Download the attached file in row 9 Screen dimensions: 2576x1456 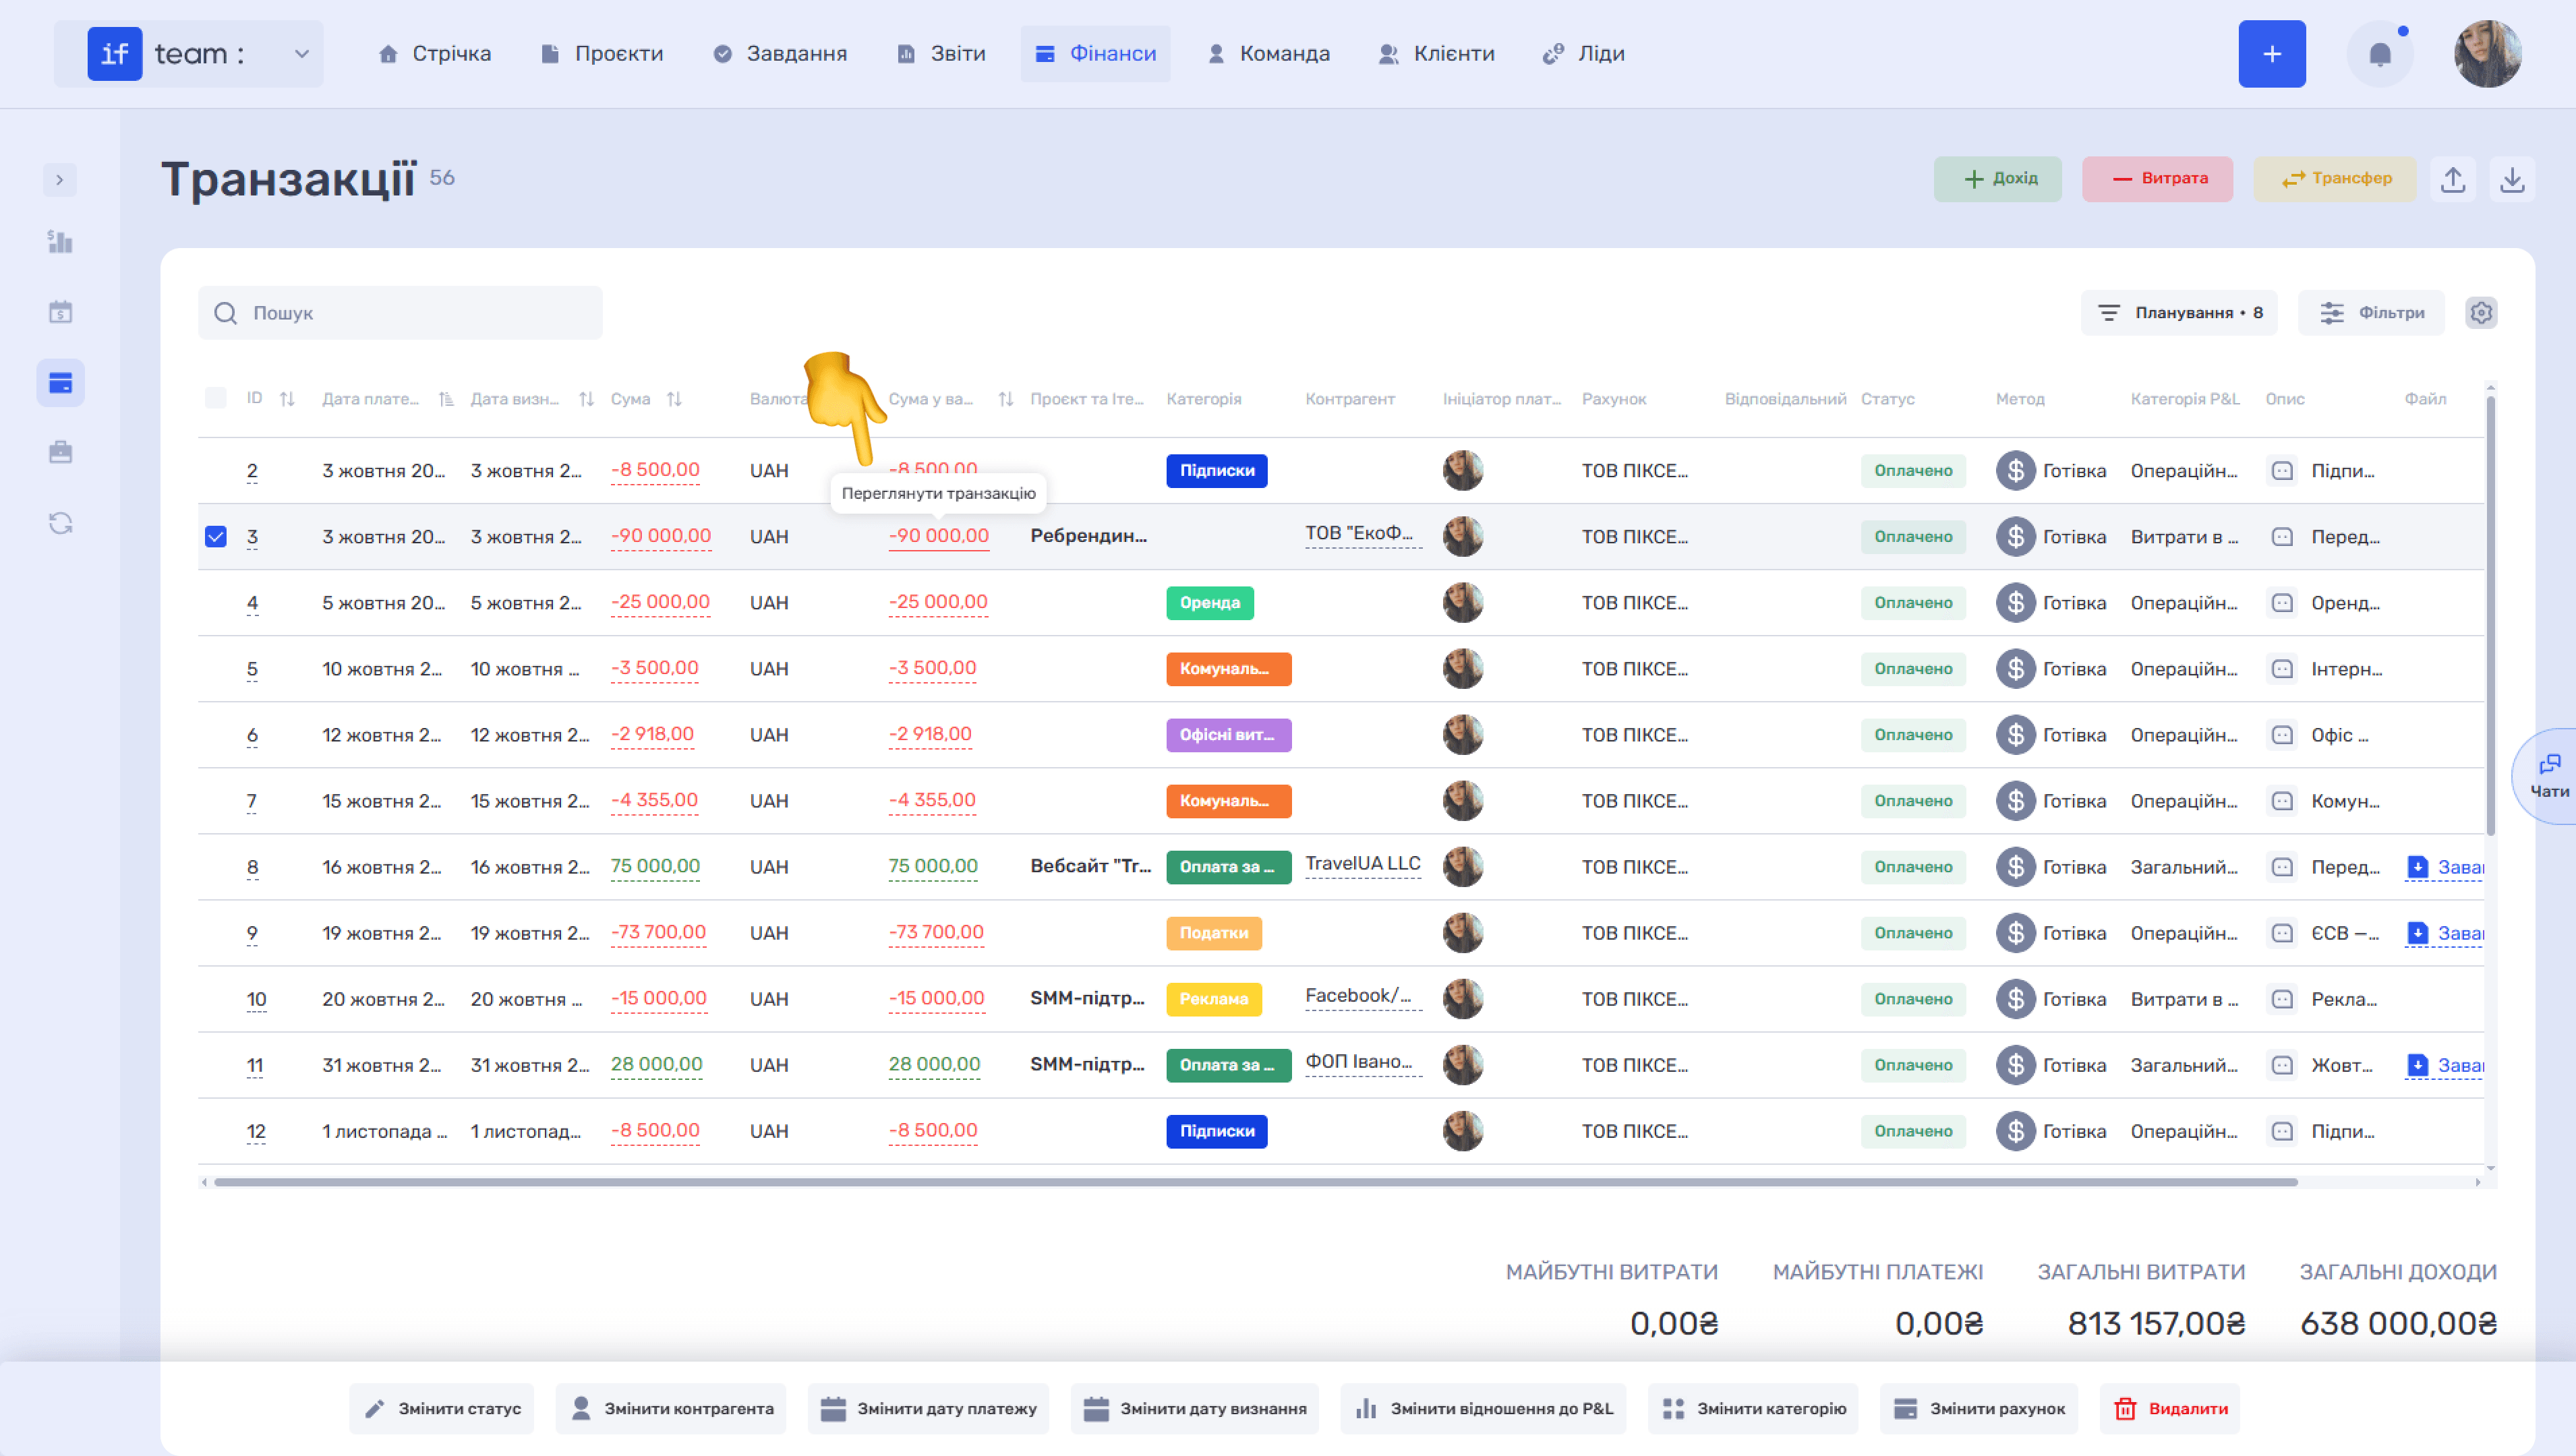point(2444,933)
